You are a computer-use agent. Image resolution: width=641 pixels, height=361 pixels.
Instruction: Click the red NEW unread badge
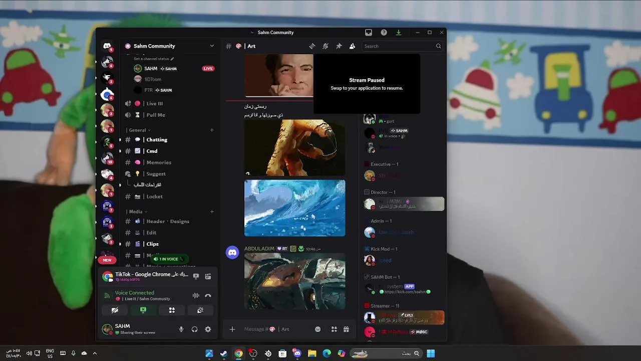tap(107, 260)
